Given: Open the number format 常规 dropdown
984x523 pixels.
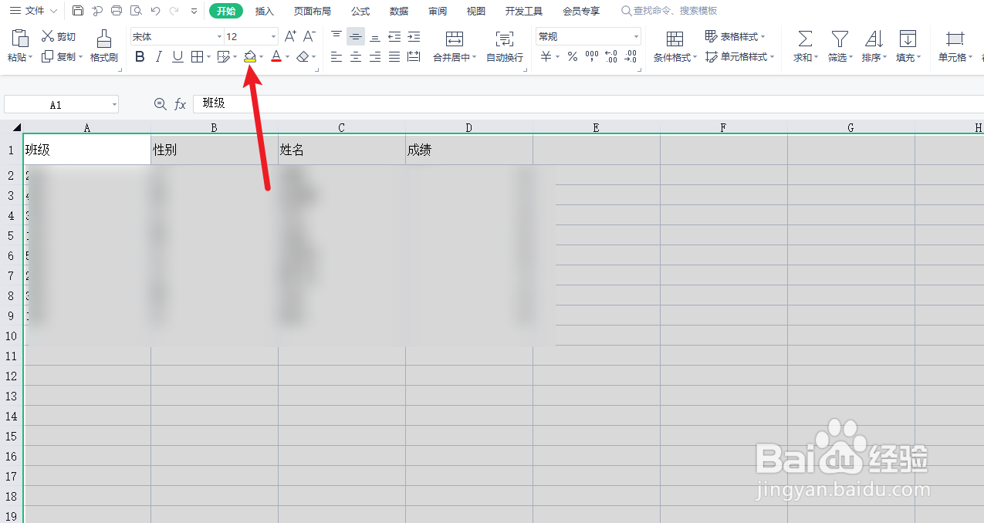Looking at the screenshot, I should [x=636, y=36].
